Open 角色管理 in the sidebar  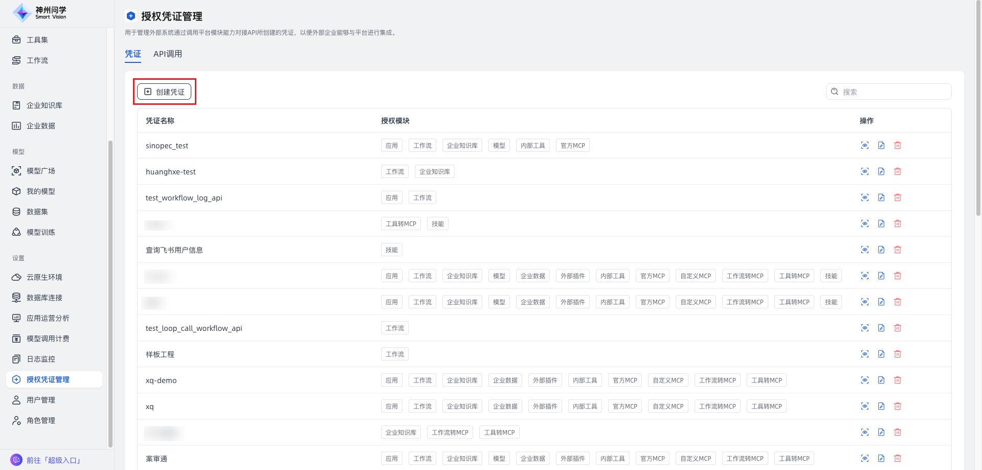pos(54,420)
